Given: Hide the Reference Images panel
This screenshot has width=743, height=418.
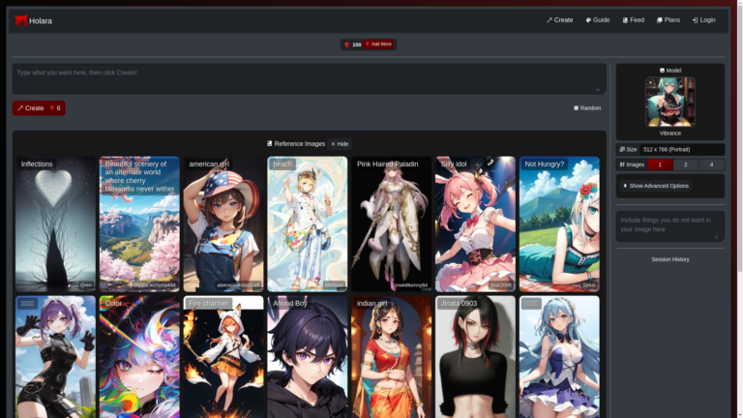Looking at the screenshot, I should pos(340,143).
